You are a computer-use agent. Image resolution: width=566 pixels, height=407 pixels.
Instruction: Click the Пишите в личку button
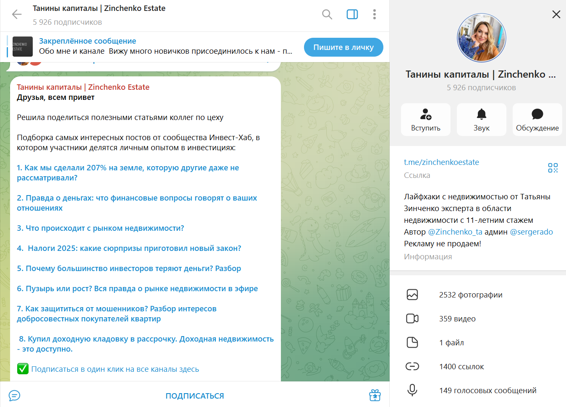click(343, 47)
